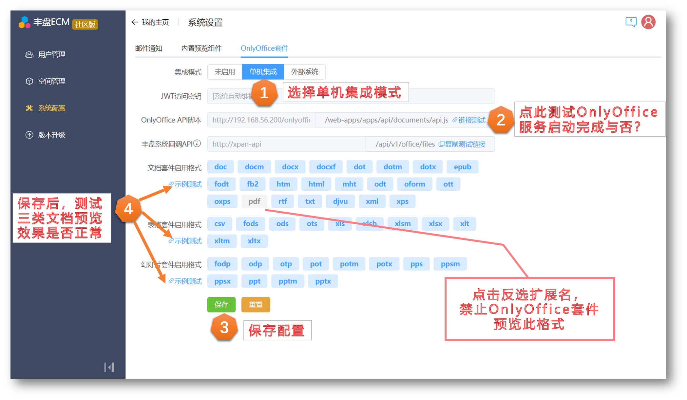Viewport: 687px width, 400px height.
Task: Toggle the xps format tag
Action: 402,201
